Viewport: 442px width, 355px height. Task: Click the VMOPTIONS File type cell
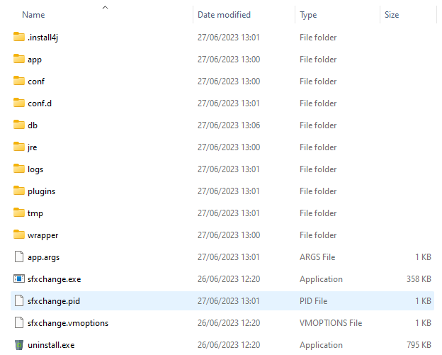click(331, 323)
